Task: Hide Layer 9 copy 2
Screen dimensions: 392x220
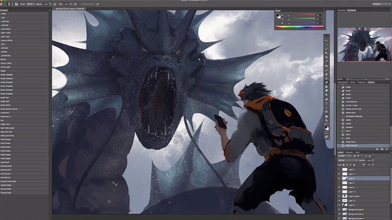Action: (339, 196)
